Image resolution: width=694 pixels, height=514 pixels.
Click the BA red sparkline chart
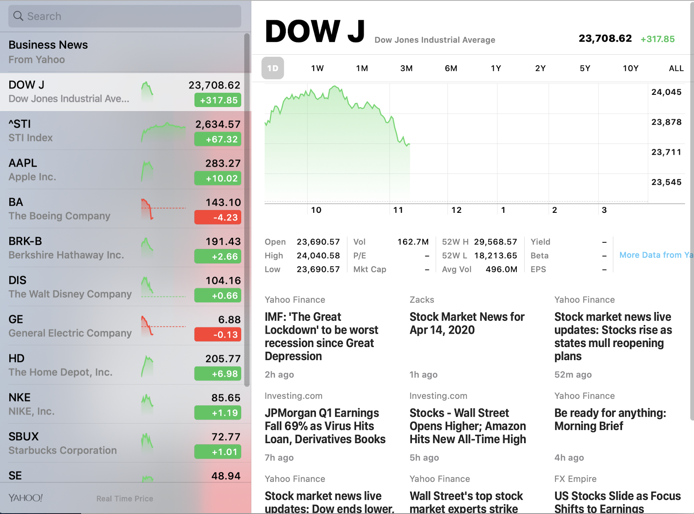click(x=163, y=209)
